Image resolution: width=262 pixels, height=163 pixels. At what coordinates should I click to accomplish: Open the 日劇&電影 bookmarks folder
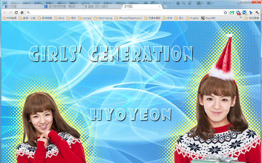click(x=152, y=18)
